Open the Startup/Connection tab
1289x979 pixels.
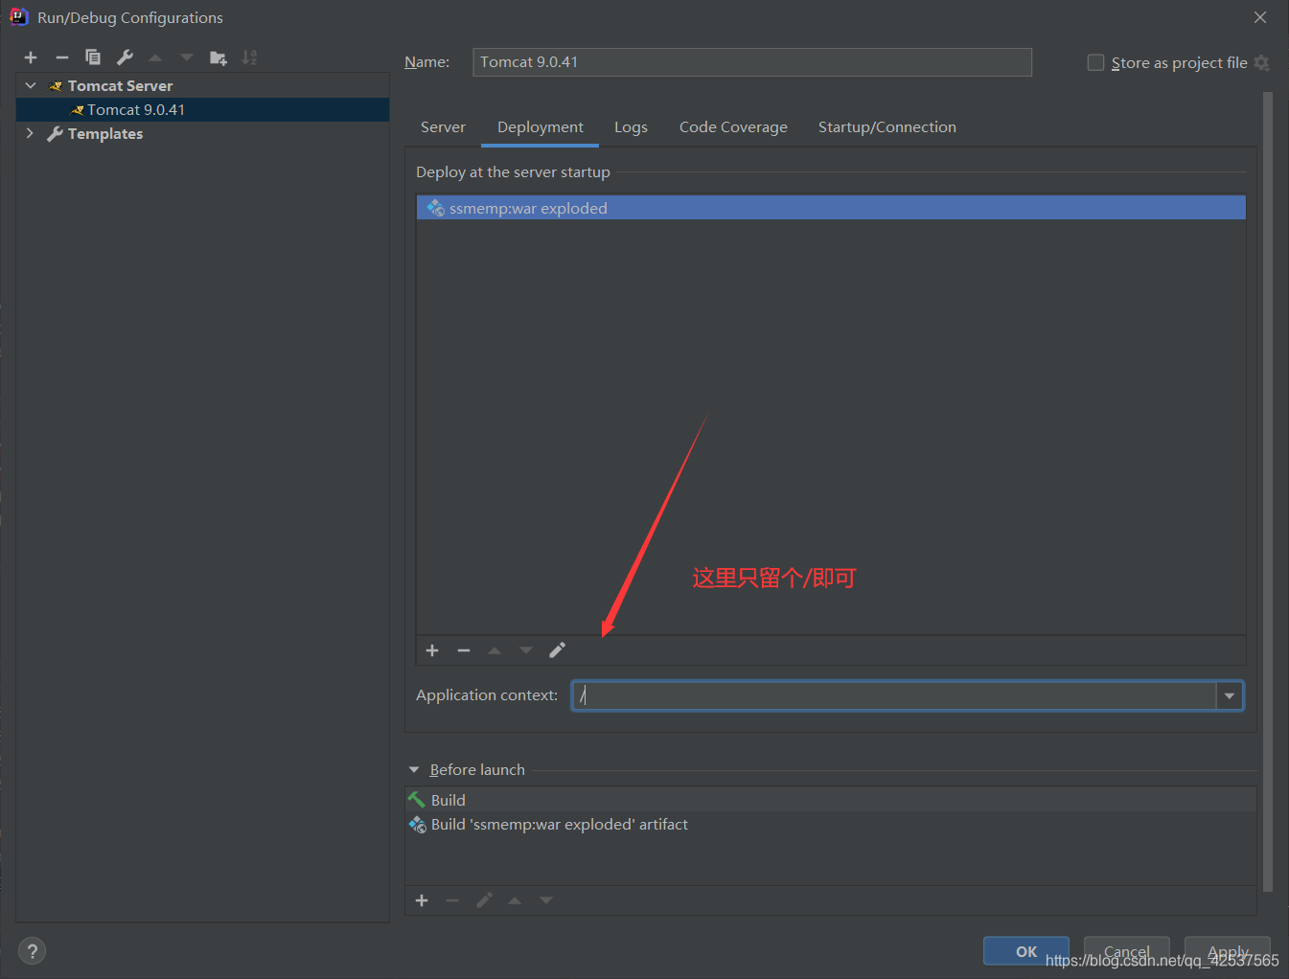tap(887, 127)
